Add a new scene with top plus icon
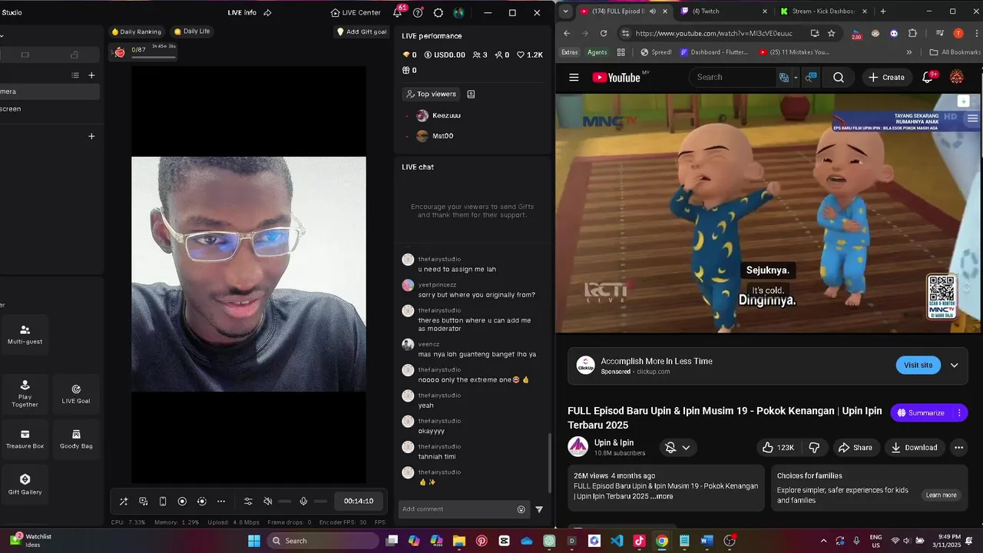The width and height of the screenshot is (983, 553). tap(91, 75)
